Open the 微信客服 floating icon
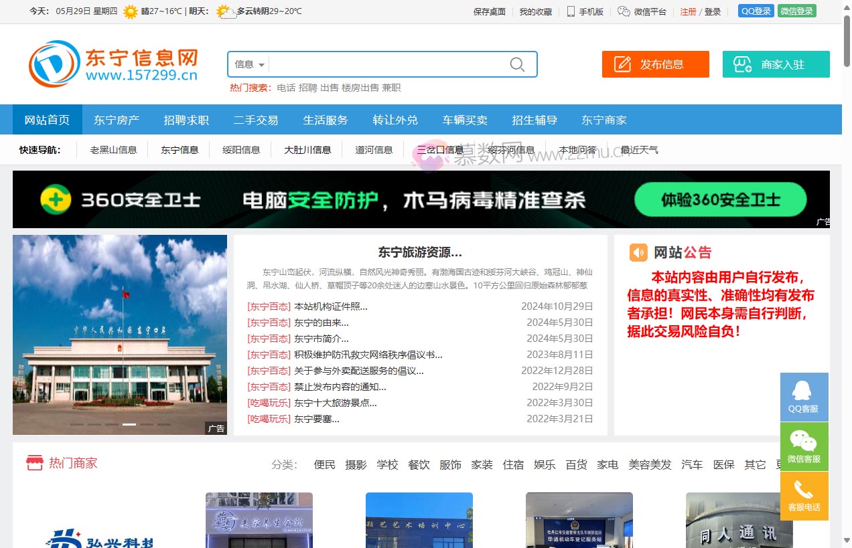The width and height of the screenshot is (852, 548). pos(804,446)
